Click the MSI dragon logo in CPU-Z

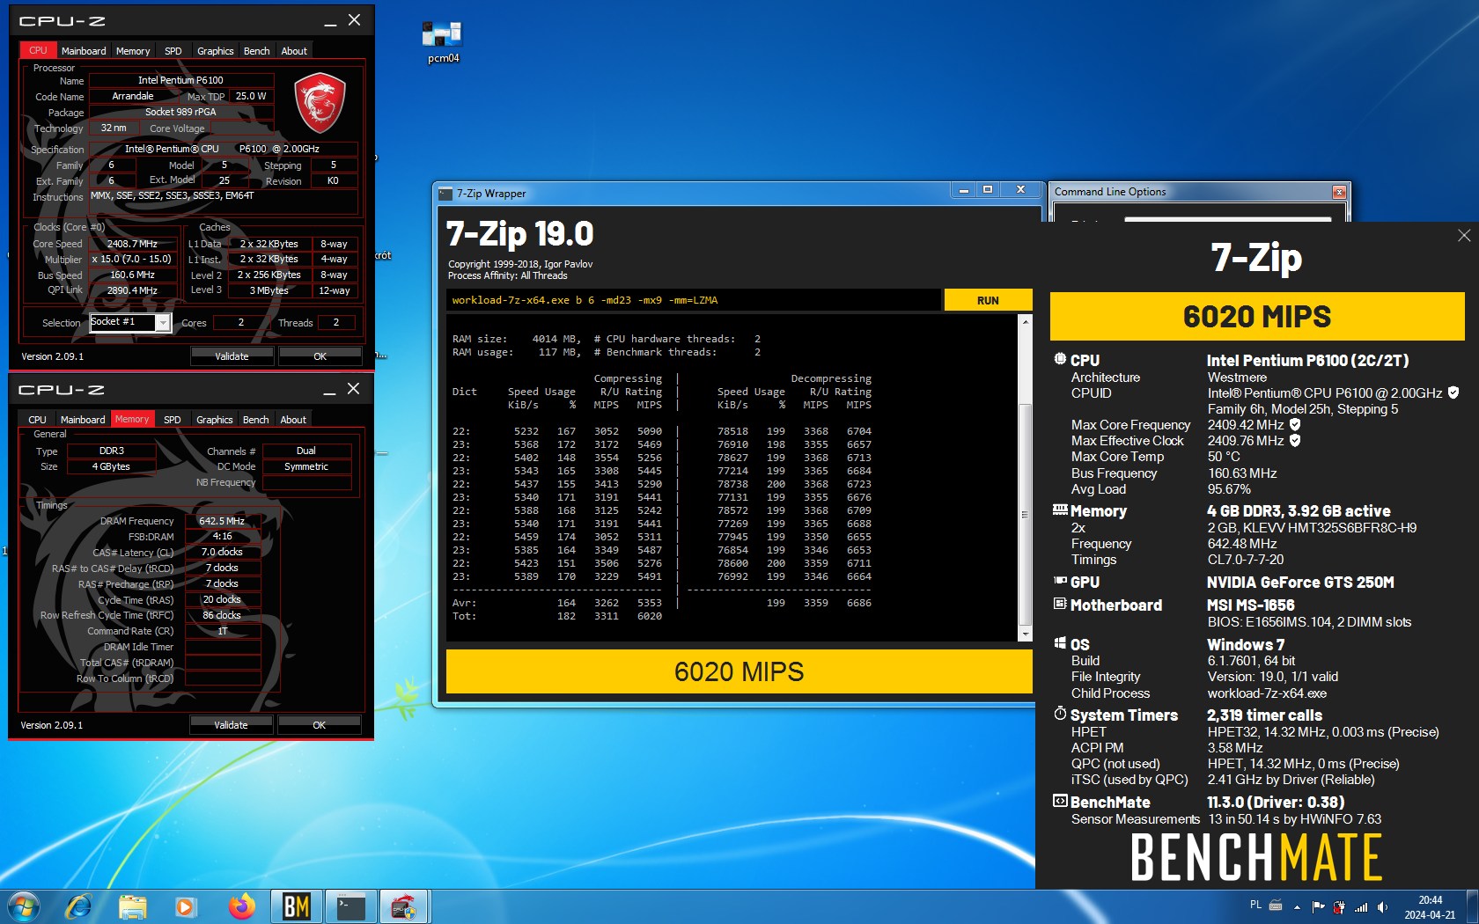click(x=320, y=102)
